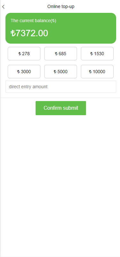
Task: Click the ₺7372.00 balance figure
Action: 29,33
